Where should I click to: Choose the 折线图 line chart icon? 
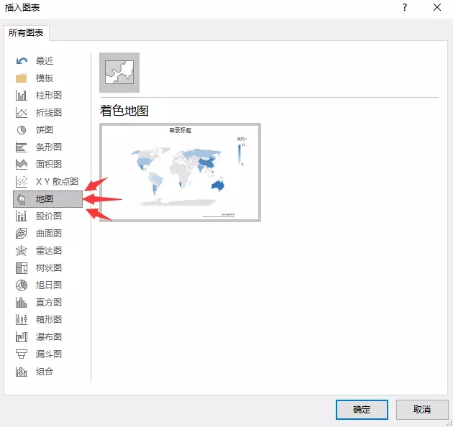(x=22, y=113)
